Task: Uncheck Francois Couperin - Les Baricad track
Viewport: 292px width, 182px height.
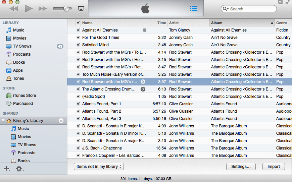Action: click(x=78, y=156)
